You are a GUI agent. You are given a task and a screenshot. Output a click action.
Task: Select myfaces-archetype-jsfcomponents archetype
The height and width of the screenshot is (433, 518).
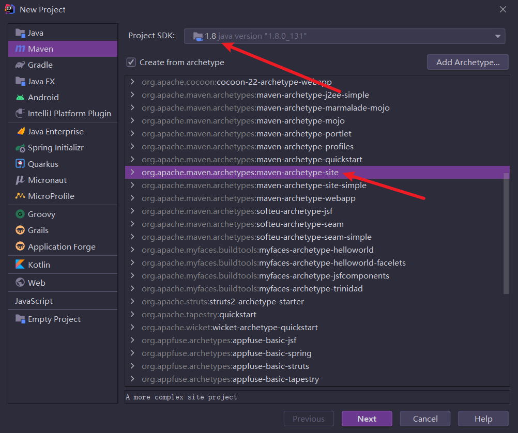pyautogui.click(x=317, y=275)
